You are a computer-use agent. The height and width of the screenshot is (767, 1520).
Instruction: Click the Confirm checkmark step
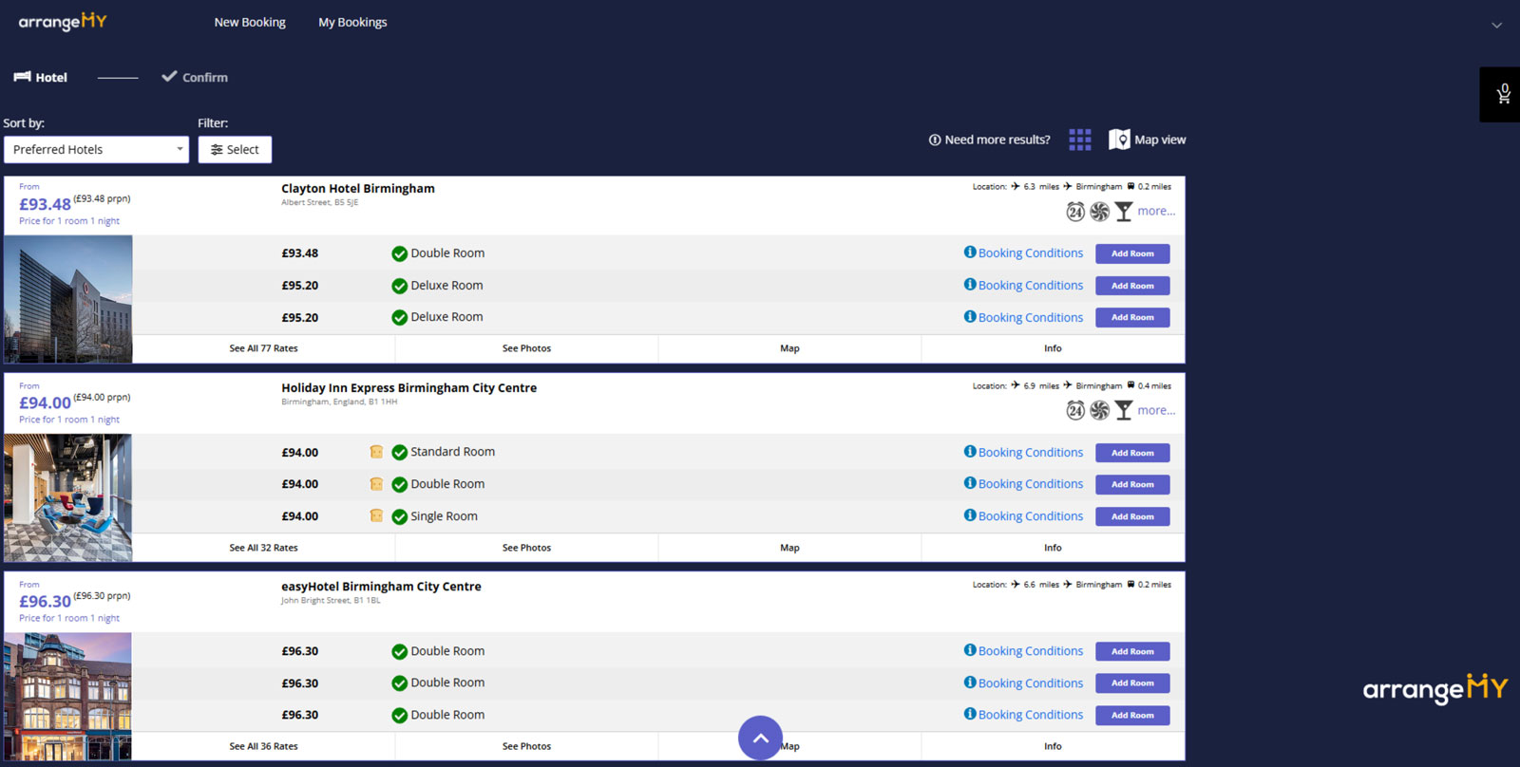click(x=195, y=77)
